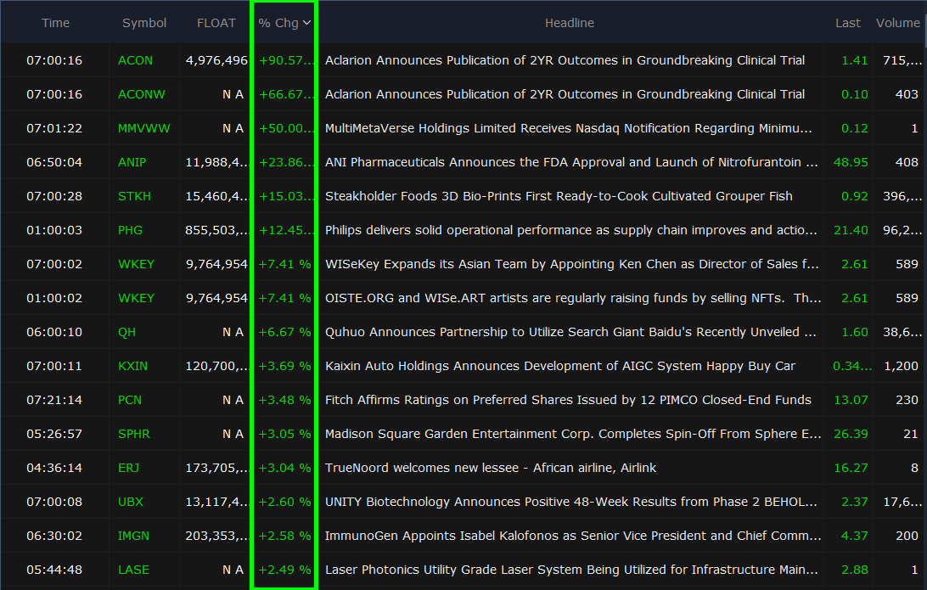Click the 26.39 last price

tap(851, 434)
